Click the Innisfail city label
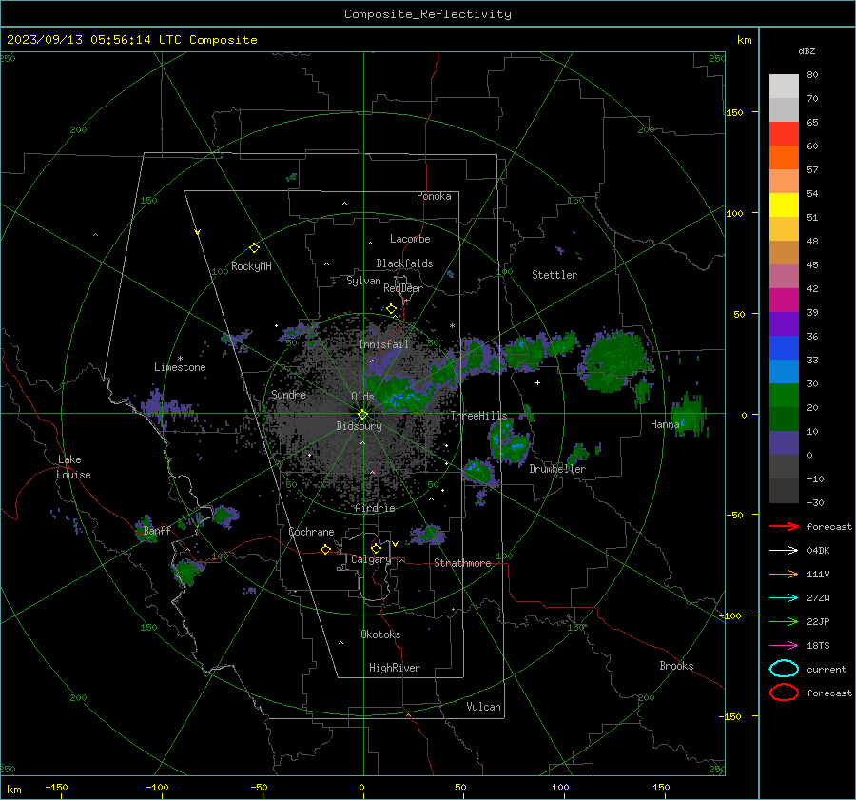This screenshot has width=856, height=800. 384,344
